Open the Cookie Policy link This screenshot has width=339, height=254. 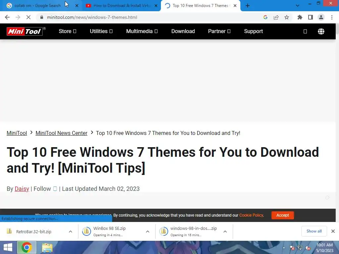click(x=251, y=215)
